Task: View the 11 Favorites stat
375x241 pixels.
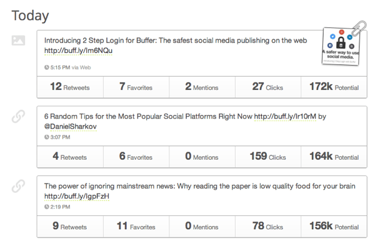Action: pos(136,227)
